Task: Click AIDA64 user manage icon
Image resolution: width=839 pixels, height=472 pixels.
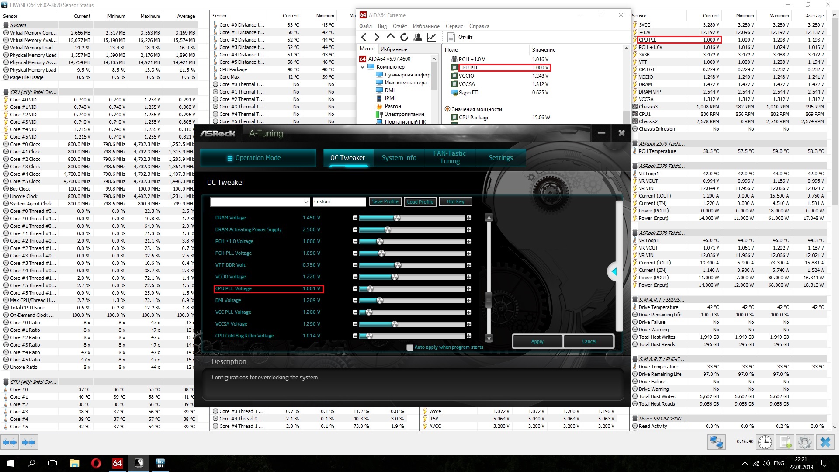Action: (418, 37)
